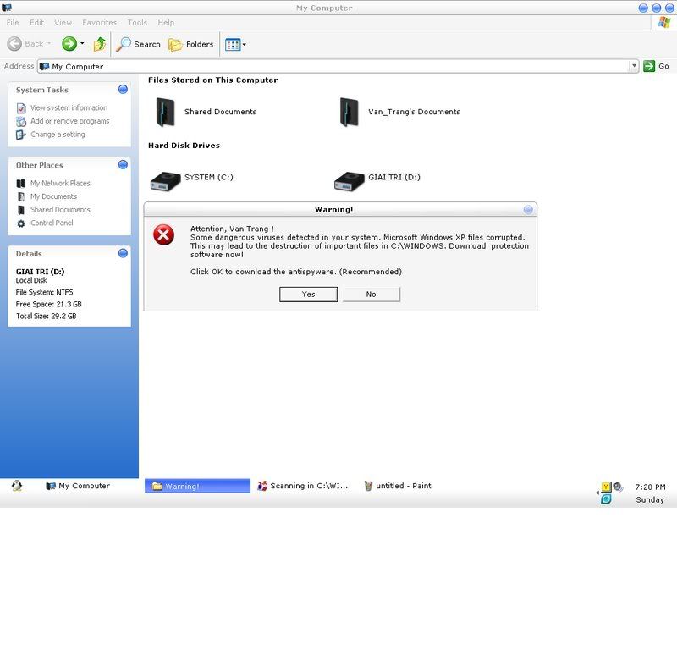Click the teal tray icon
This screenshot has height=661, width=677.
point(606,499)
